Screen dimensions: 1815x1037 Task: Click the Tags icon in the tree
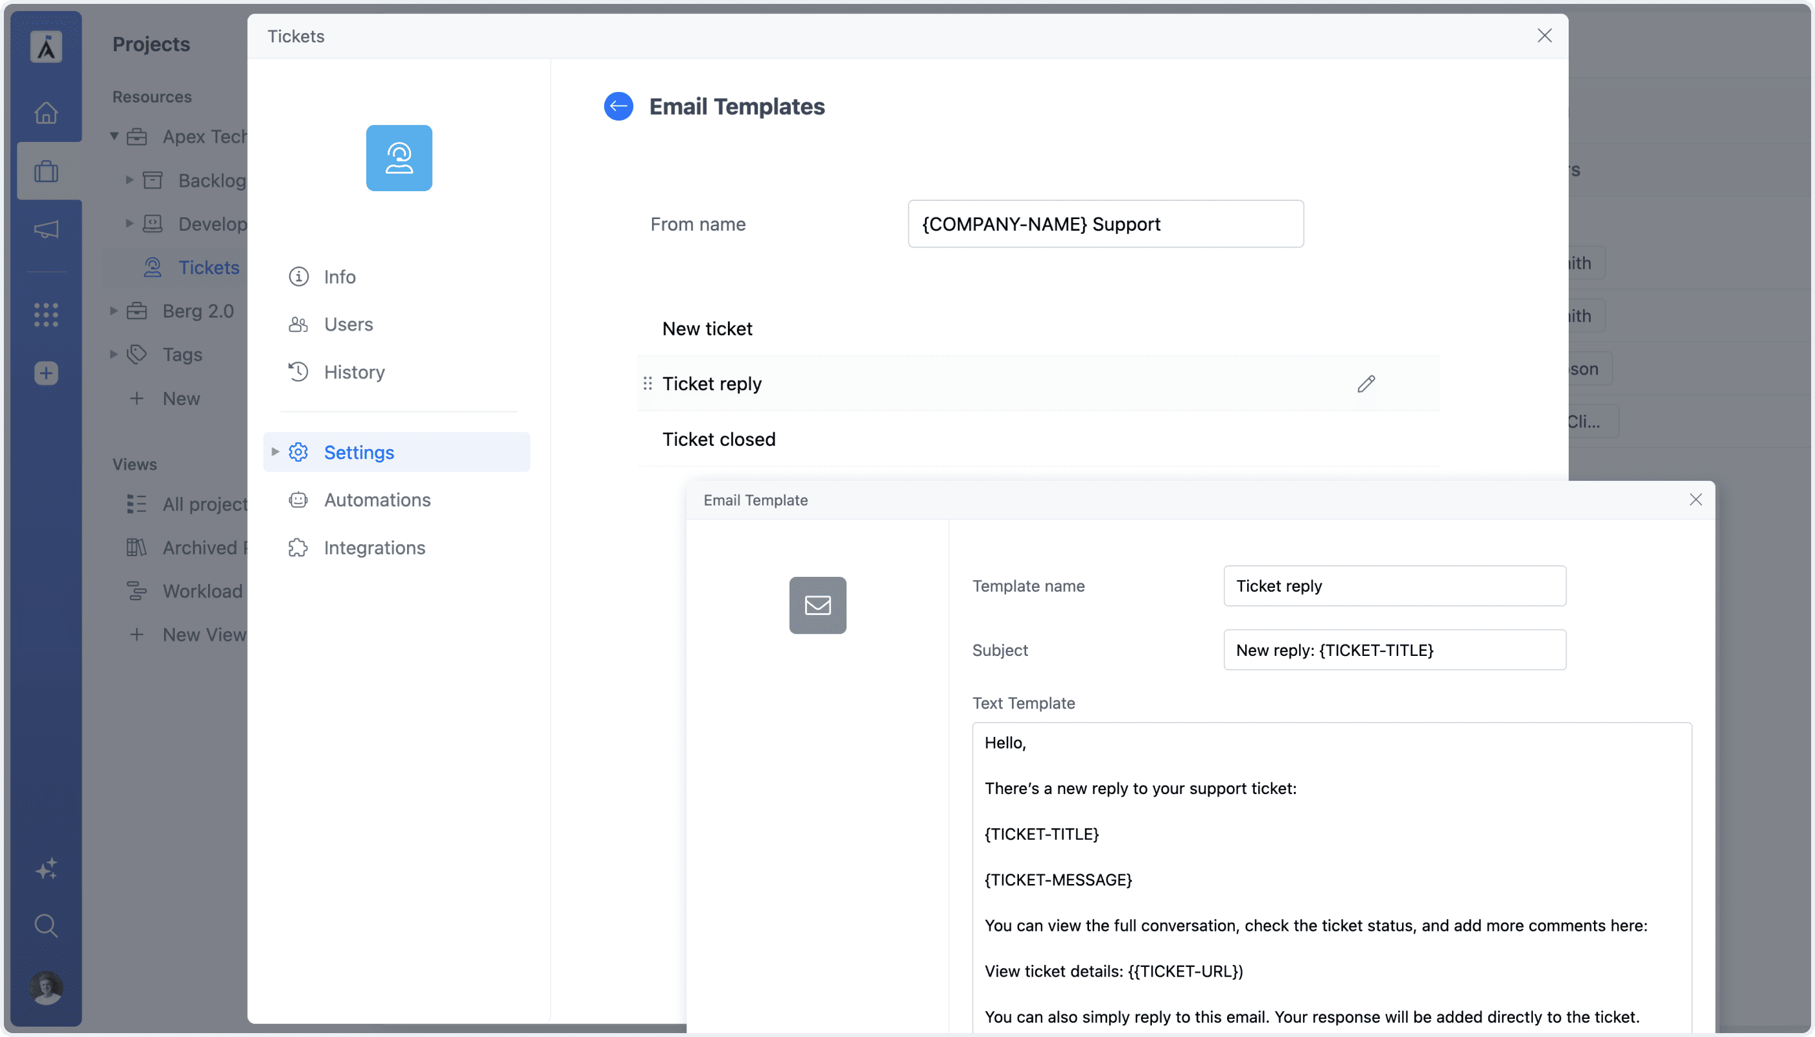pos(137,354)
